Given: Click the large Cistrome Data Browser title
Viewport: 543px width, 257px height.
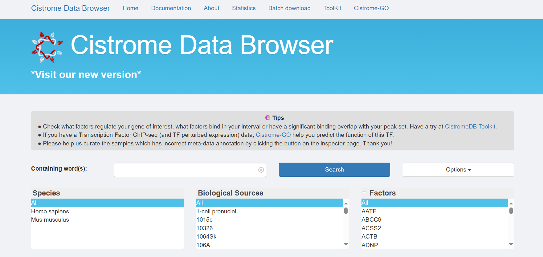Looking at the screenshot, I should click(x=202, y=45).
